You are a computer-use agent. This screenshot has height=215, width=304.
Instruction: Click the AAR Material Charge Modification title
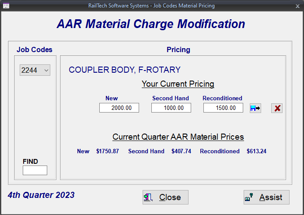click(x=151, y=24)
